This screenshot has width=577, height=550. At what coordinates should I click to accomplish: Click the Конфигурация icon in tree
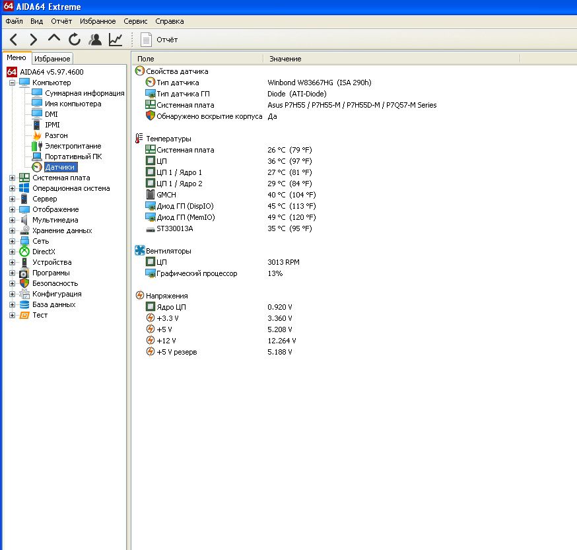coord(24,294)
